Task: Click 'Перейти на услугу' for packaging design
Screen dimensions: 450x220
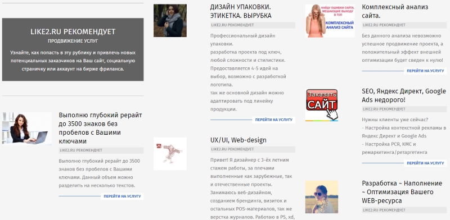Action: 274,120
